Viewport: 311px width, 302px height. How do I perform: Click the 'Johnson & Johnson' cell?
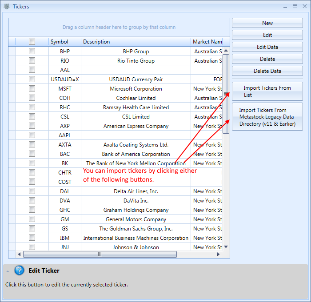(x=136, y=247)
